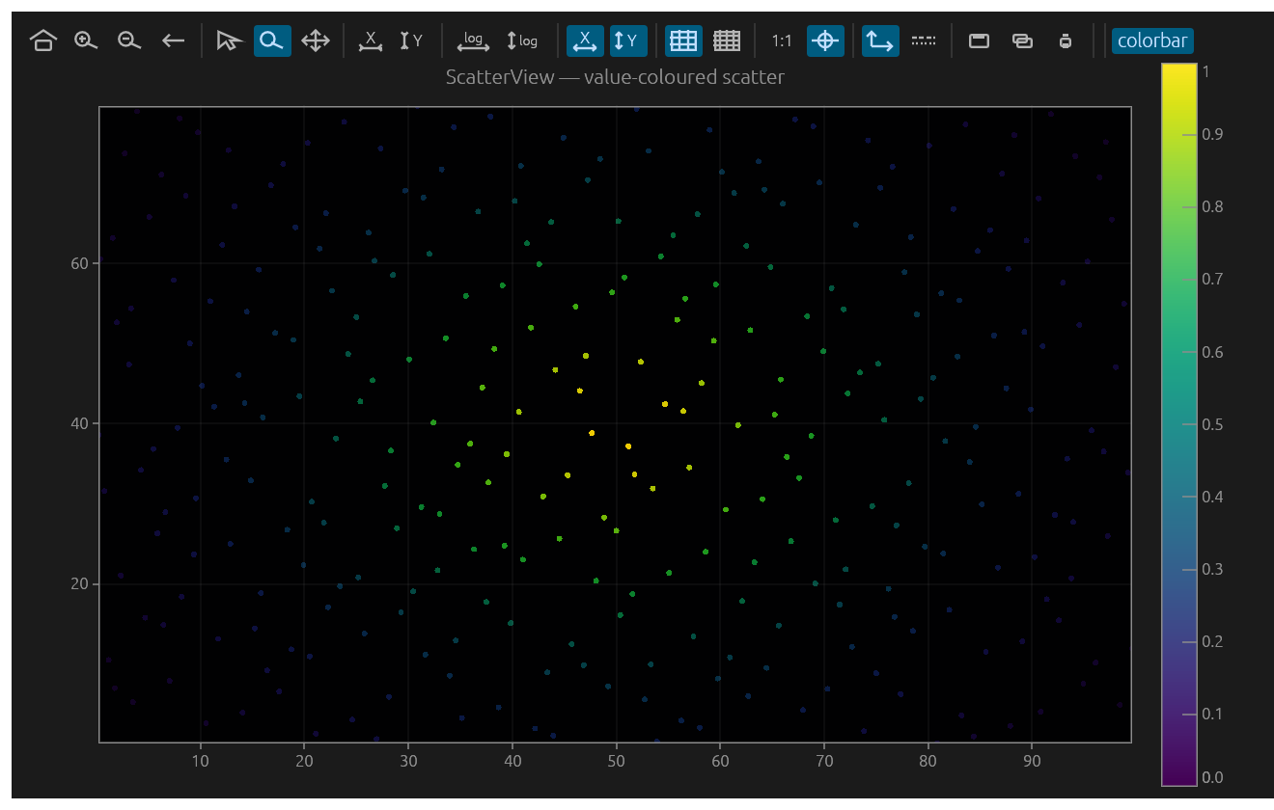
Task: Click the 1:1 aspect ratio button
Action: pyautogui.click(x=782, y=40)
